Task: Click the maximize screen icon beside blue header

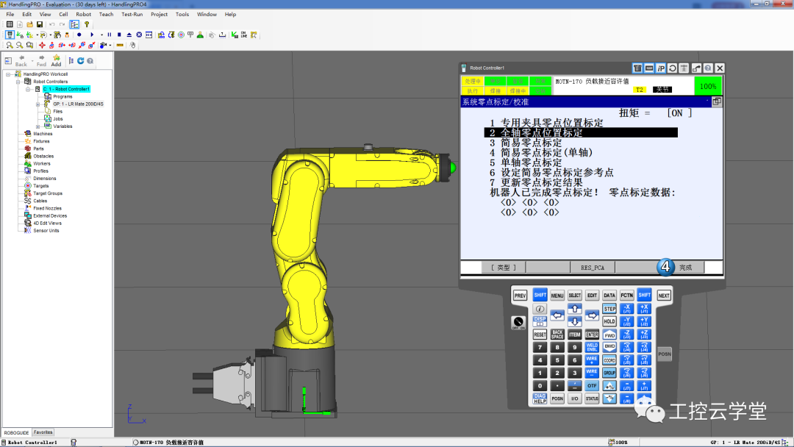Action: click(717, 101)
